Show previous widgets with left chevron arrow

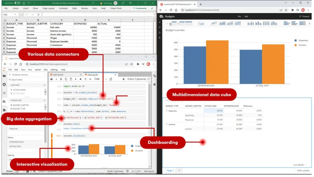point(167,24)
